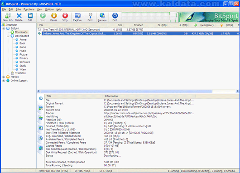This screenshot has height=173, width=240.
Task: Open the Music category
Action: coord(23,51)
